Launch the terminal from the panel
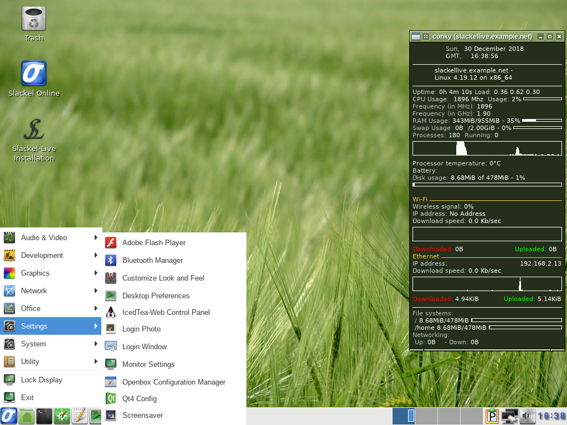 coord(44,416)
